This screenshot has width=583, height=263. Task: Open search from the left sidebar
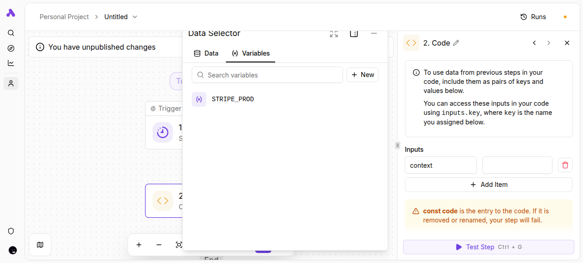point(11,33)
